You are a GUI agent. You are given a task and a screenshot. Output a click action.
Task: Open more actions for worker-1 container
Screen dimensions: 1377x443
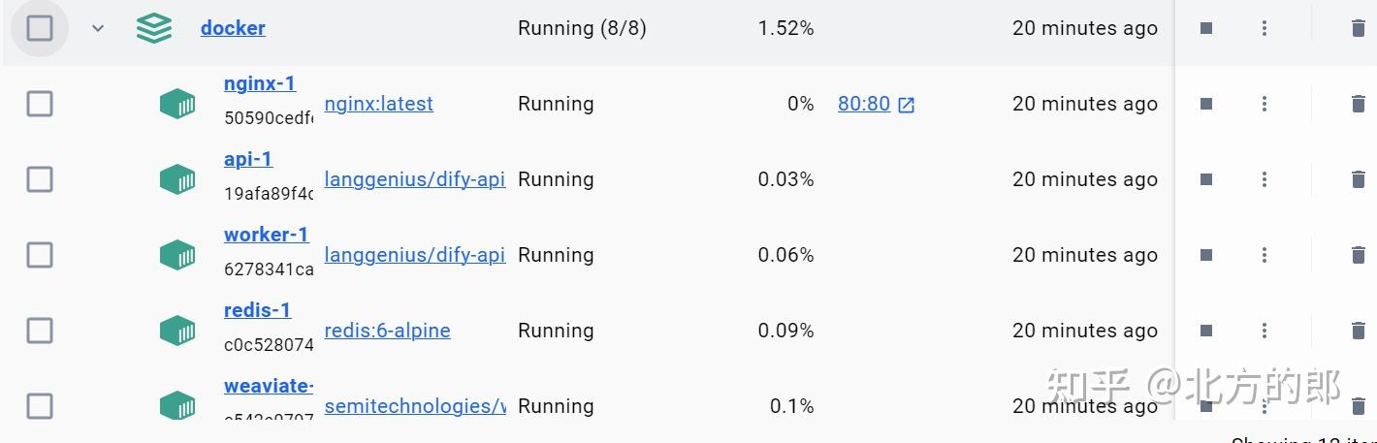(x=1265, y=255)
